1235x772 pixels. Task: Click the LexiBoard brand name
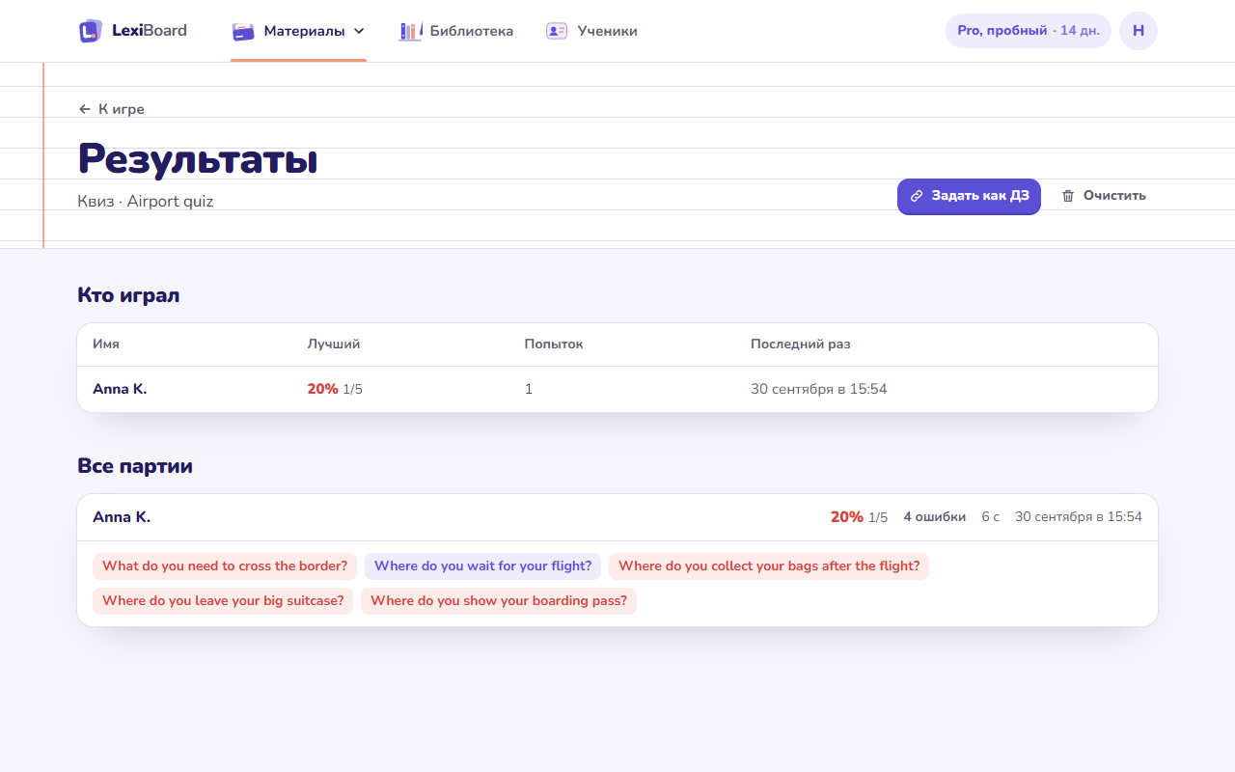(150, 31)
